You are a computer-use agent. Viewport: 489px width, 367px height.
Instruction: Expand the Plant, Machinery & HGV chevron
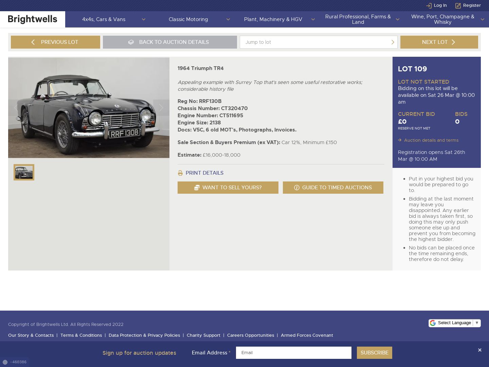tap(313, 19)
